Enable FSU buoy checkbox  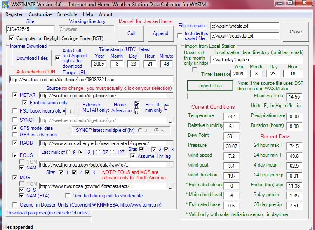15,110
